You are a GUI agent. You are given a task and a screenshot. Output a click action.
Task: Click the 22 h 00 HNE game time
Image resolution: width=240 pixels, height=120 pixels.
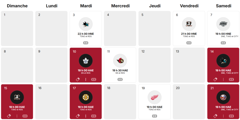(x=86, y=34)
